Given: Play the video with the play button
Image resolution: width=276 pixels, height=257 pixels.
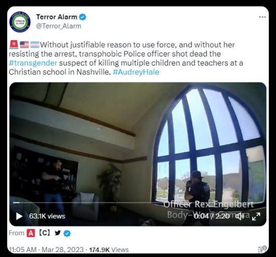Looking at the screenshot, I should click(x=19, y=216).
